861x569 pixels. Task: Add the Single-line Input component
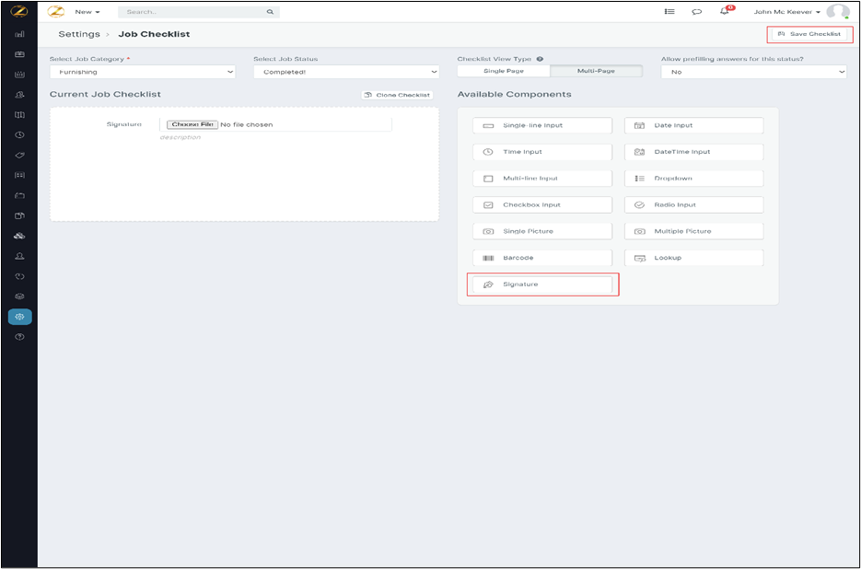pyautogui.click(x=542, y=125)
